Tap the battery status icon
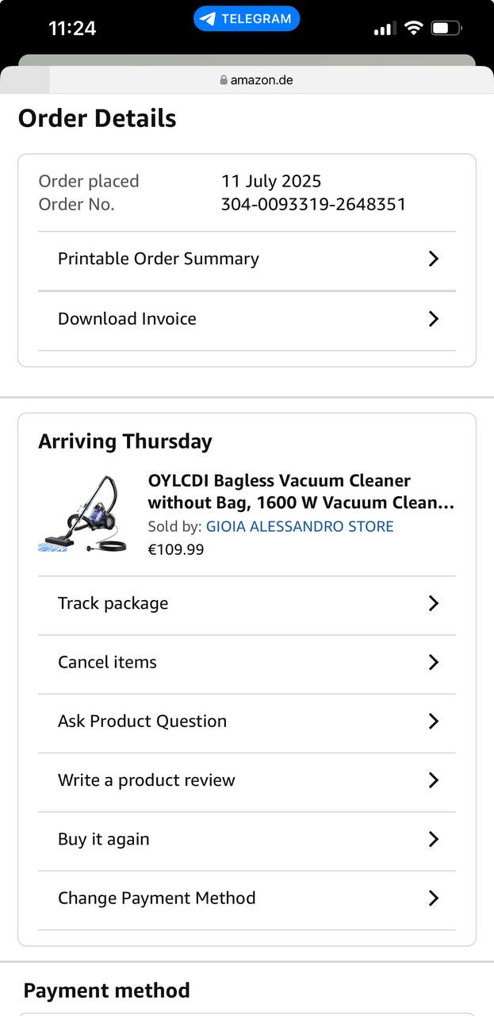 tap(446, 28)
